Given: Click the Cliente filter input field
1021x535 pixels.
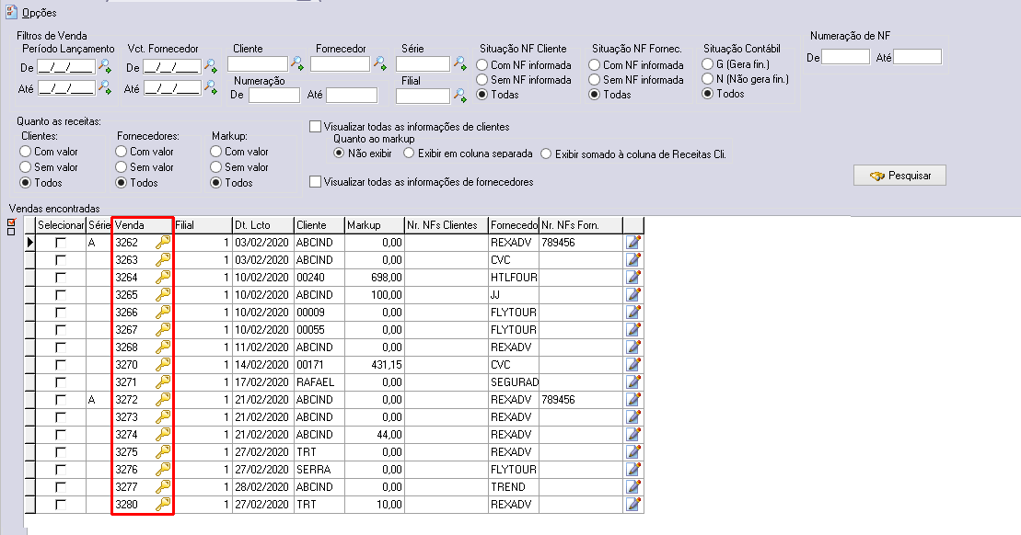Looking at the screenshot, I should coord(257,63).
